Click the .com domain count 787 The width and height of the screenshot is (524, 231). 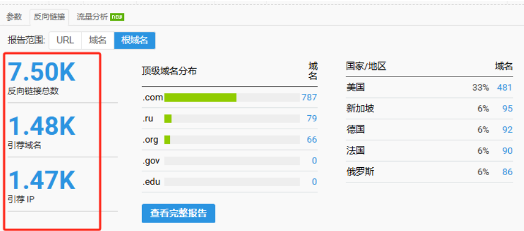(309, 97)
